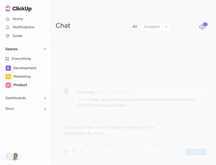This screenshot has width=216, height=165.
Task: Open the Product space label
Action: pos(20,85)
